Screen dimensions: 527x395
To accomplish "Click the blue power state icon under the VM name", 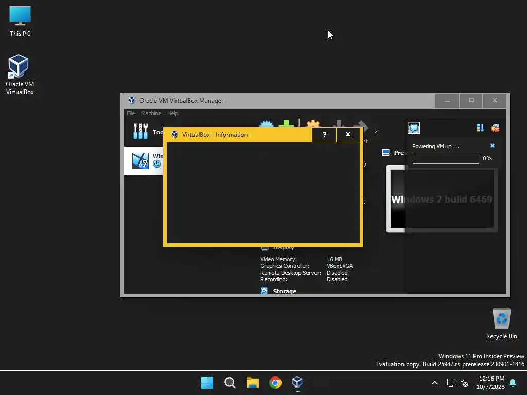I will [156, 164].
